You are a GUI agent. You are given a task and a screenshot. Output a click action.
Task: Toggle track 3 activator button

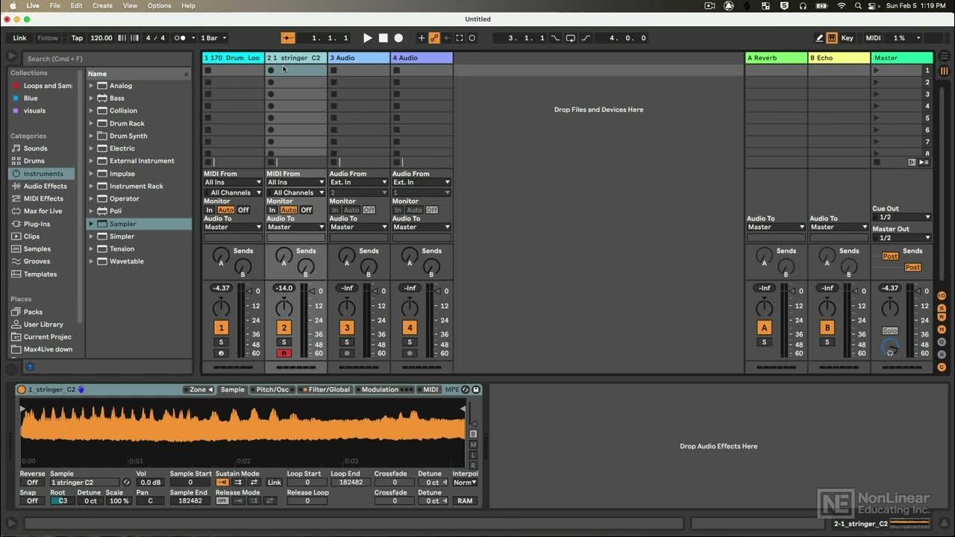pos(346,327)
